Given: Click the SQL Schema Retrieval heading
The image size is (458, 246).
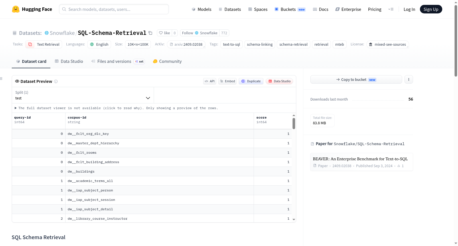Looking at the screenshot, I should [39, 237].
